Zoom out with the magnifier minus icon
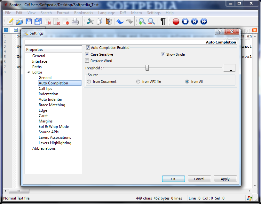This screenshot has width=261, height=204. (151, 21)
